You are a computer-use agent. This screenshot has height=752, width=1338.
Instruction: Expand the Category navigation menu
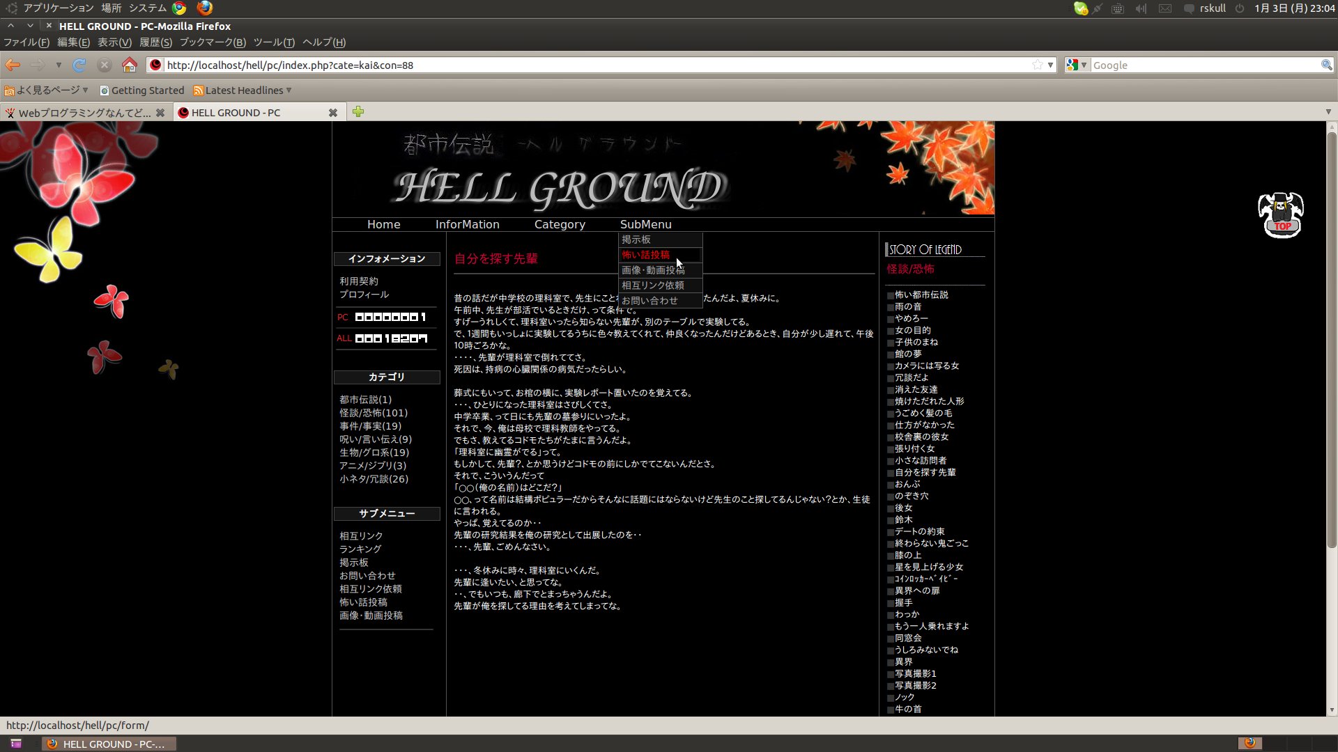coord(560,223)
